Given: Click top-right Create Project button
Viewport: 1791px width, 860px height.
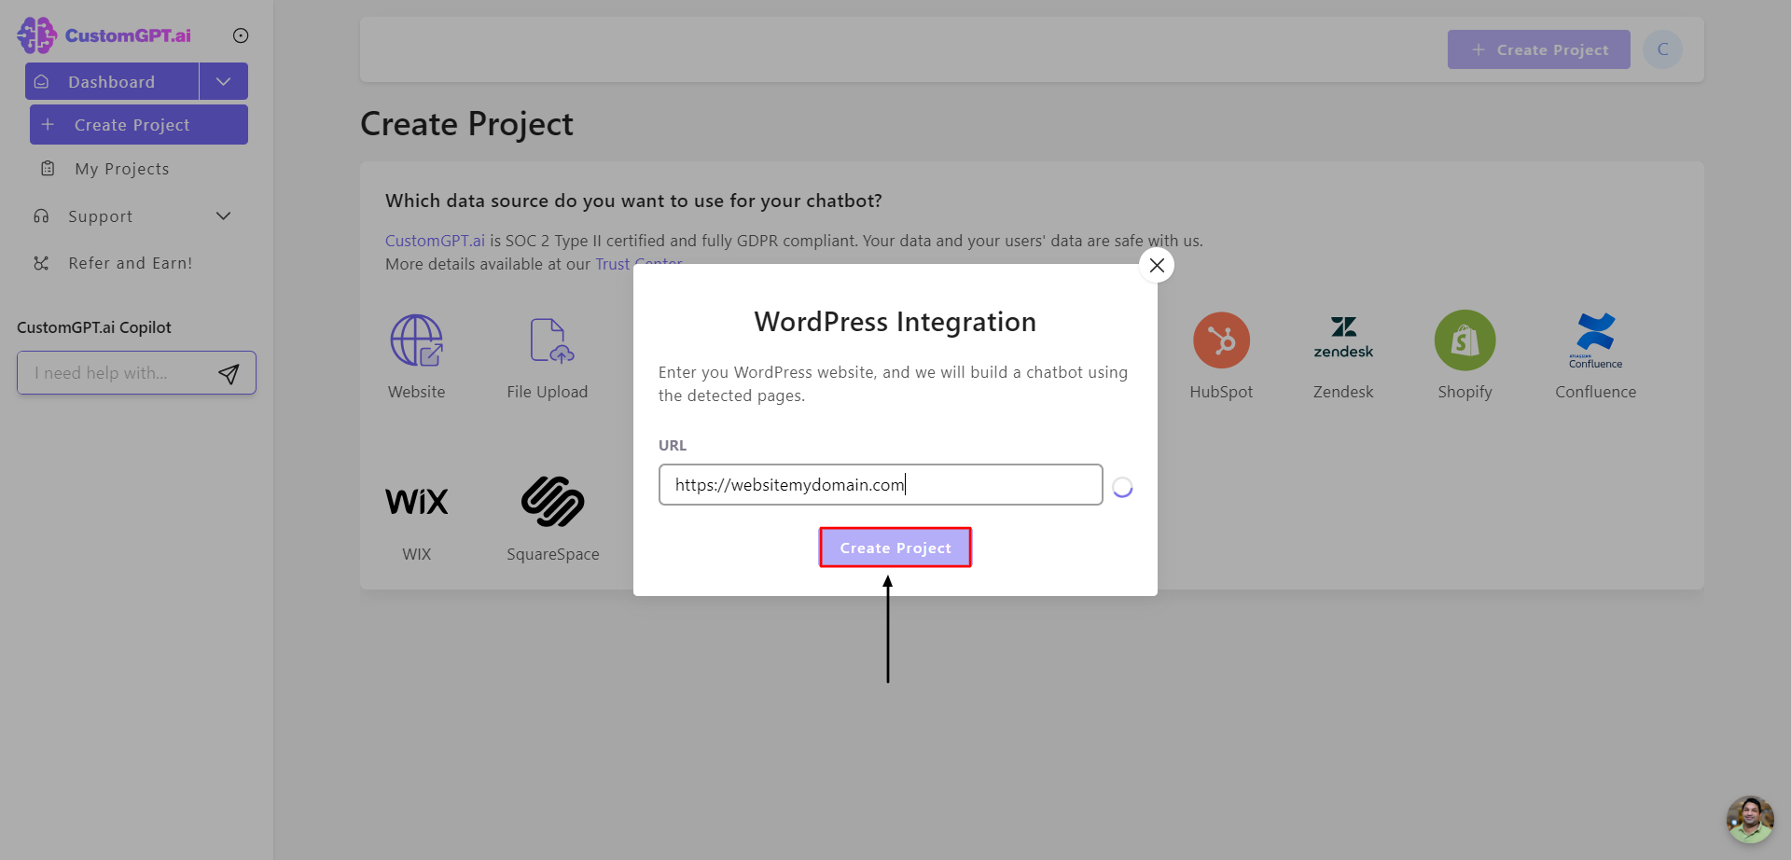Looking at the screenshot, I should pos(1539,49).
